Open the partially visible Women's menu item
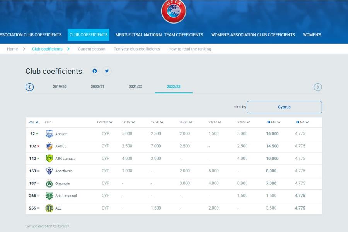348x232 pixels. [x=312, y=35]
